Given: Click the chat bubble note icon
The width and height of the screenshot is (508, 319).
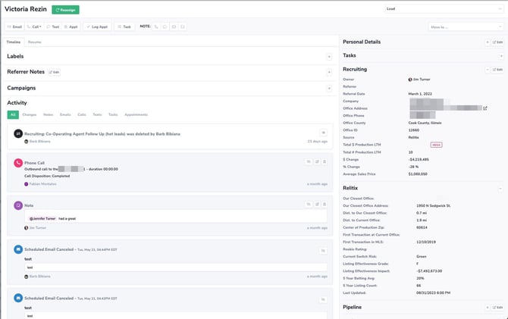Looking at the screenshot, I should [x=165, y=27].
